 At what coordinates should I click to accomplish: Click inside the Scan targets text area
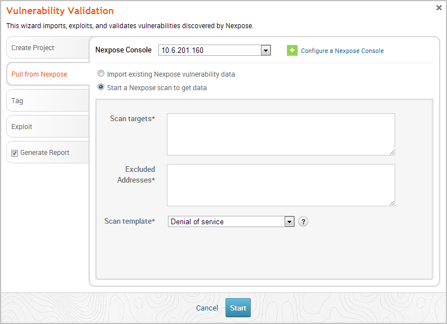[x=281, y=134]
